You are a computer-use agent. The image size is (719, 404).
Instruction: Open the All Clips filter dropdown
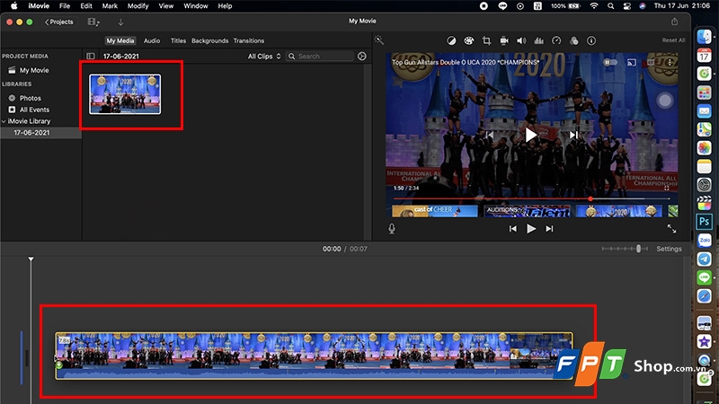tap(264, 57)
